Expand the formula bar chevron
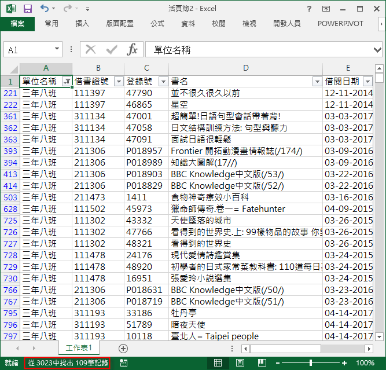 click(x=377, y=50)
